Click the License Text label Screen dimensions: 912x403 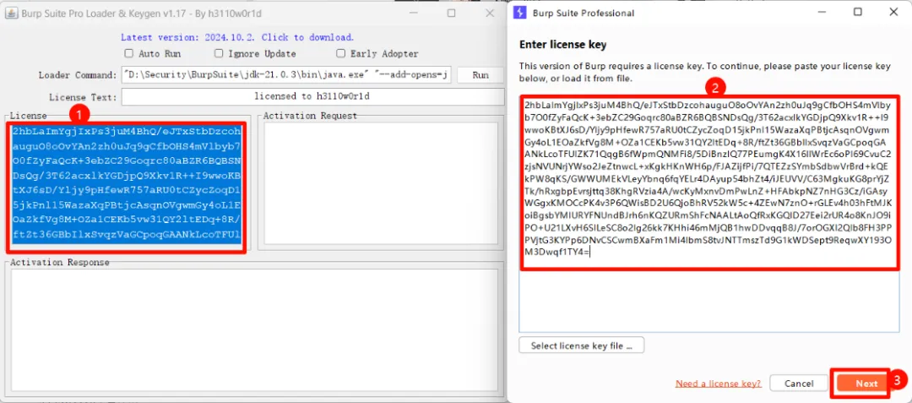point(83,96)
